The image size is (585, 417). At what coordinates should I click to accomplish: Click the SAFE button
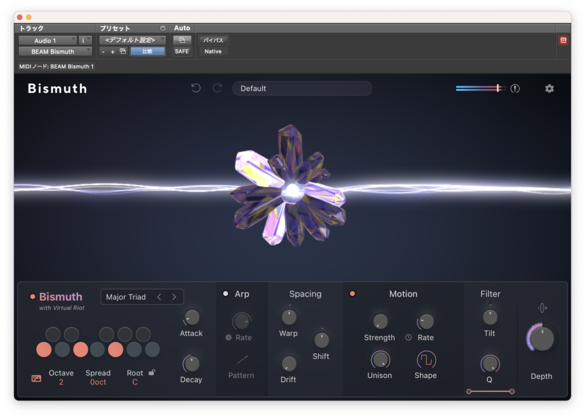pos(182,51)
